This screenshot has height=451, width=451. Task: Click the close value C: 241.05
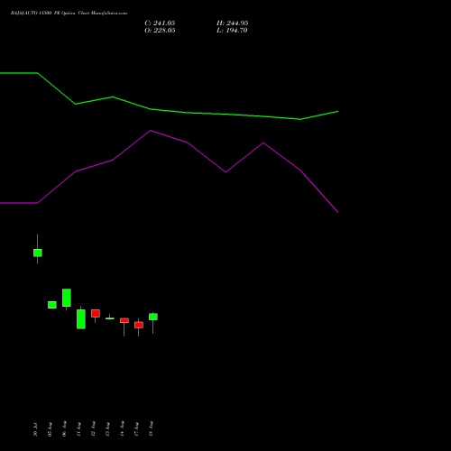pos(160,23)
